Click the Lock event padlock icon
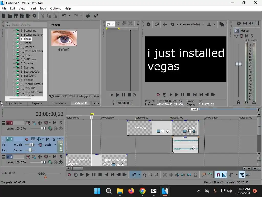This screenshot has width=262, height=197. point(195,175)
